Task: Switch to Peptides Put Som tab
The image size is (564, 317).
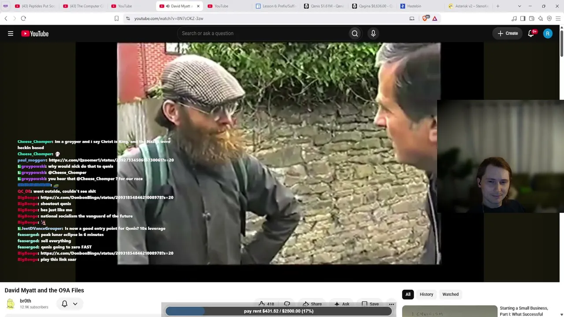Action: [35, 6]
